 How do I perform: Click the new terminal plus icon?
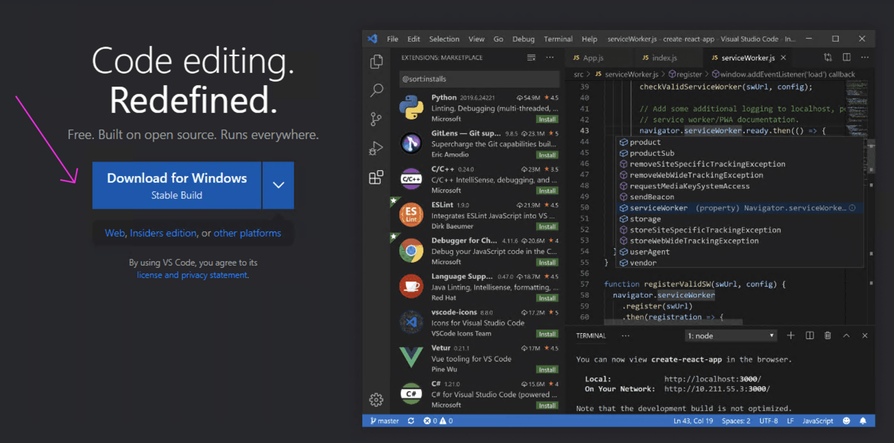tap(791, 336)
